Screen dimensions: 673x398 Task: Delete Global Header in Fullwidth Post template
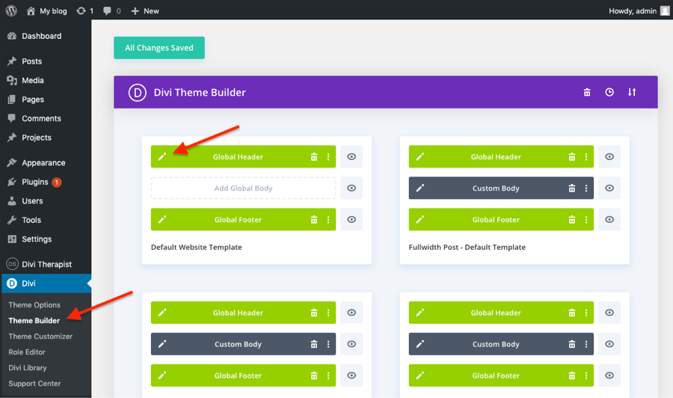pos(572,156)
